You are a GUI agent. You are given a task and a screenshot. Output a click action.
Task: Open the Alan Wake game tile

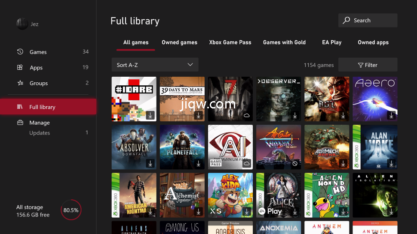pyautogui.click(x=375, y=147)
